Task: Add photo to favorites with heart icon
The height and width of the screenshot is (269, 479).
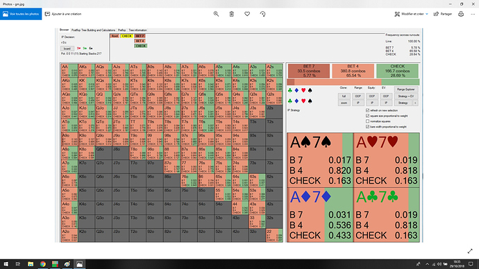Action: [247, 14]
